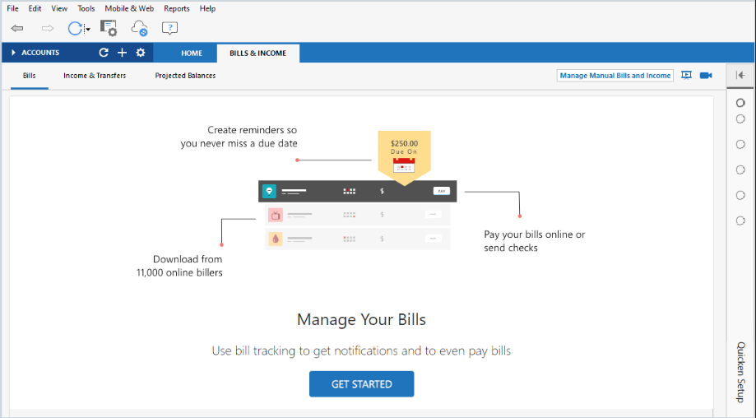Screen dimensions: 756x418
Task: Collapse the Quicken Setup side panel
Action: tap(740, 75)
